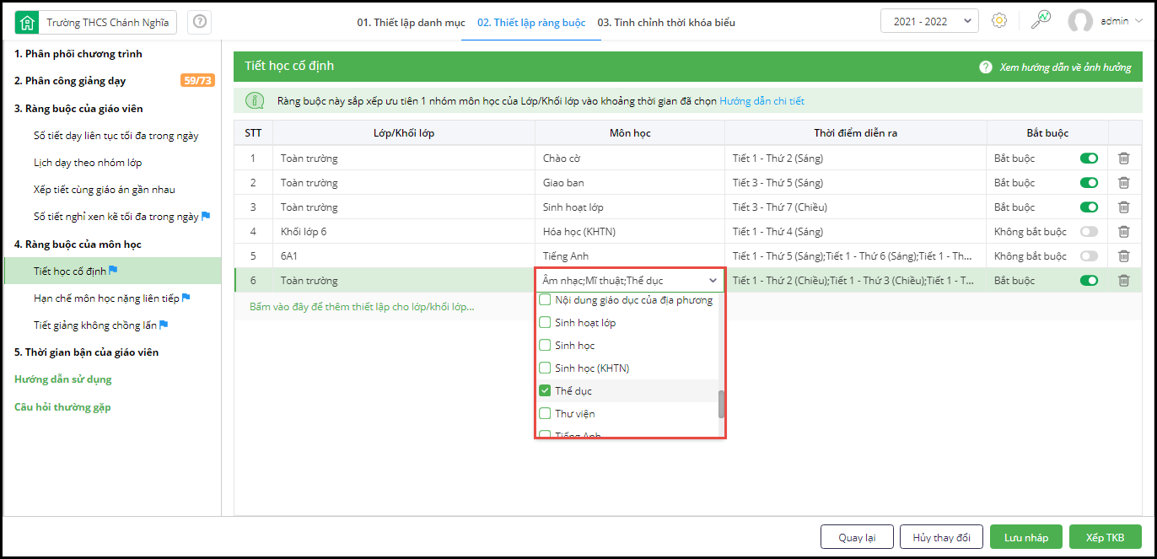Click the home icon beside the school name

pyautogui.click(x=29, y=22)
